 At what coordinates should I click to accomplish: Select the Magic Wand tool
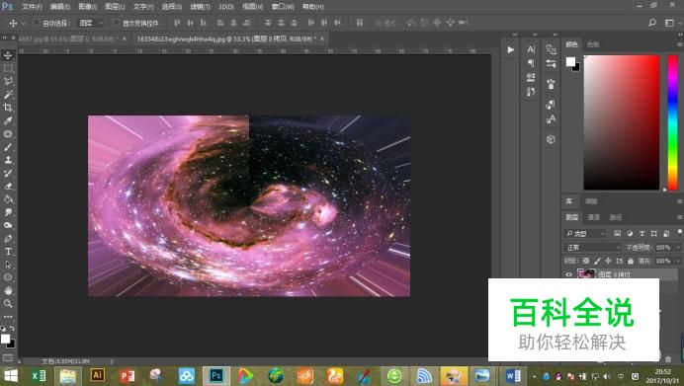pyautogui.click(x=8, y=94)
